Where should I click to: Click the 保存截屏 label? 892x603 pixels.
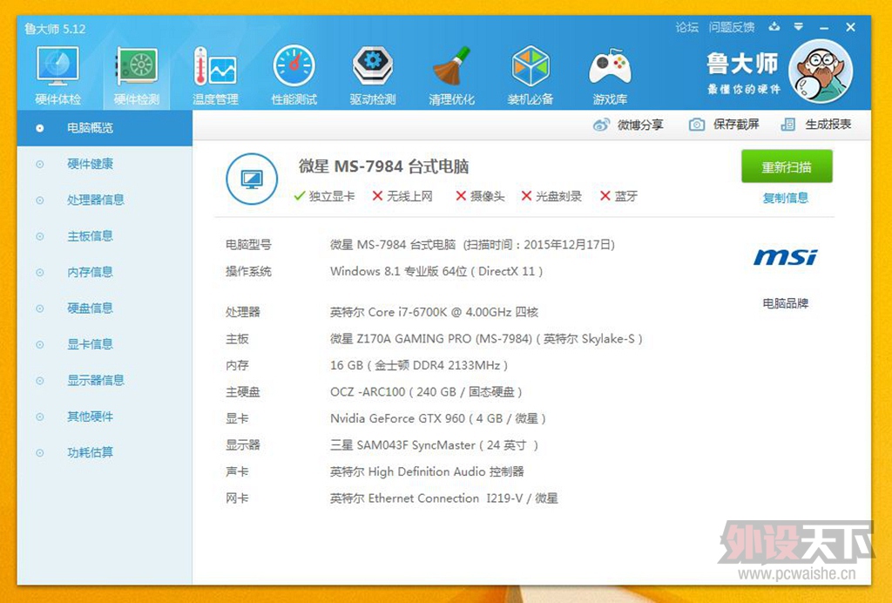point(736,125)
